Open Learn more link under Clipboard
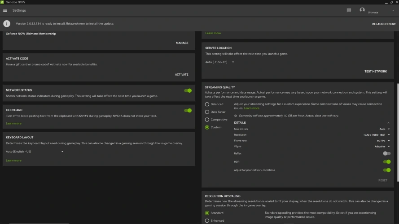 pos(13,123)
